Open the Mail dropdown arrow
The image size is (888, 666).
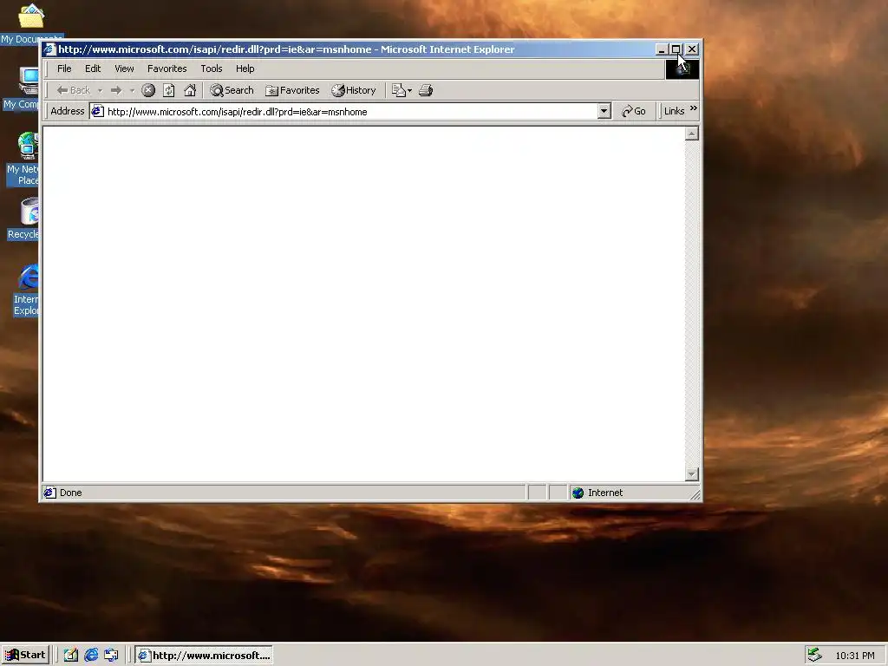[410, 90]
